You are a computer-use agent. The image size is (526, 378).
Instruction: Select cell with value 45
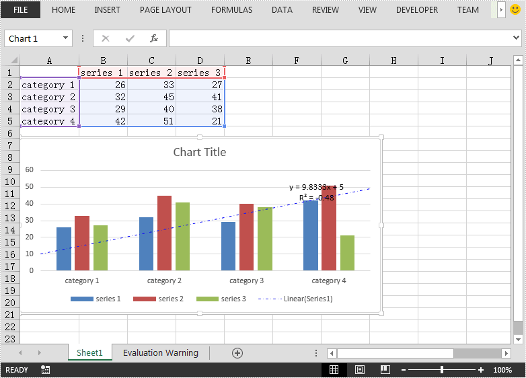(151, 97)
